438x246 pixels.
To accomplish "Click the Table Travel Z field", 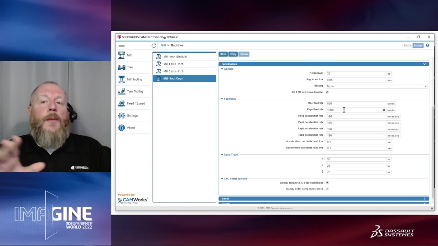I will coord(356,172).
